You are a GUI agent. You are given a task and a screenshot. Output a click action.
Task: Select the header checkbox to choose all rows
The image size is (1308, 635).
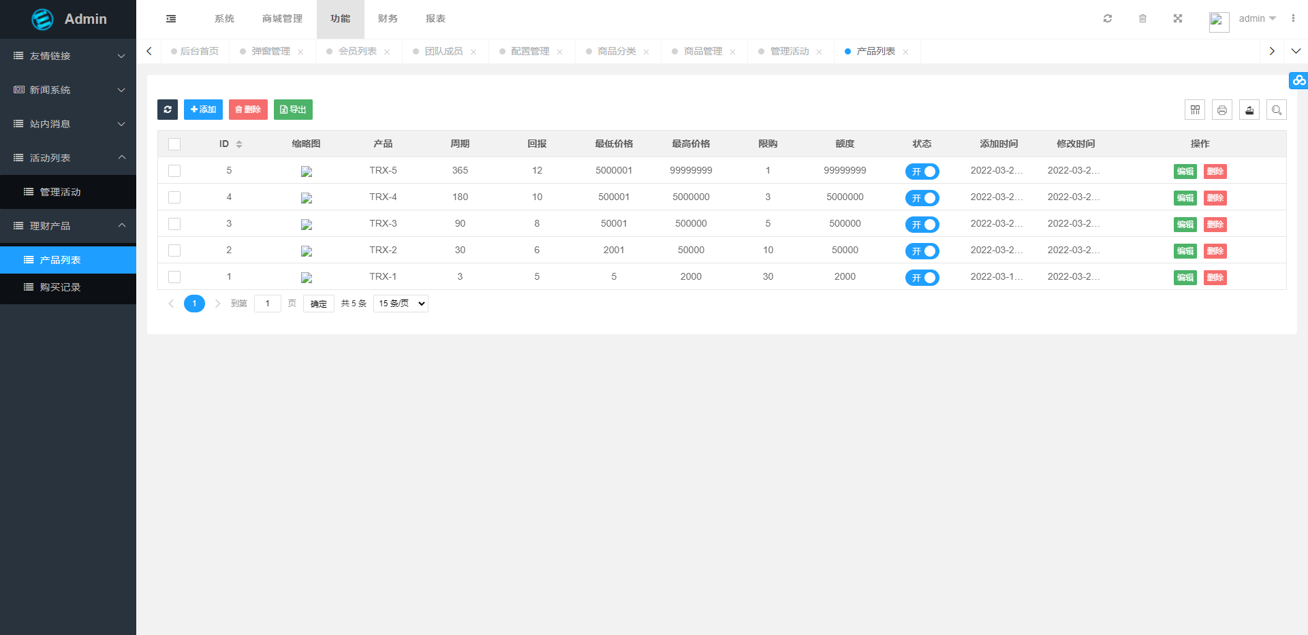click(x=174, y=144)
